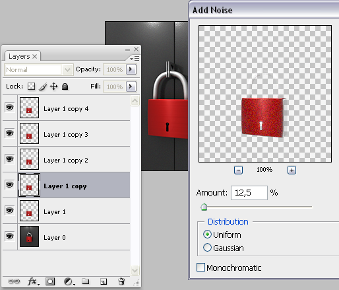The image size is (339, 290).
Task: Click the lock all padlock icon
Action: click(x=65, y=87)
